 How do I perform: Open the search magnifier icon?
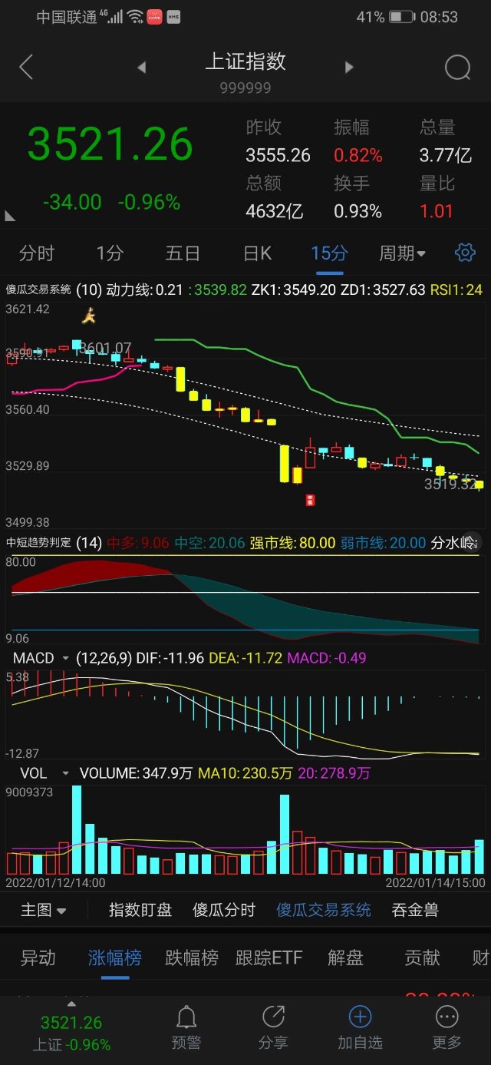click(457, 68)
